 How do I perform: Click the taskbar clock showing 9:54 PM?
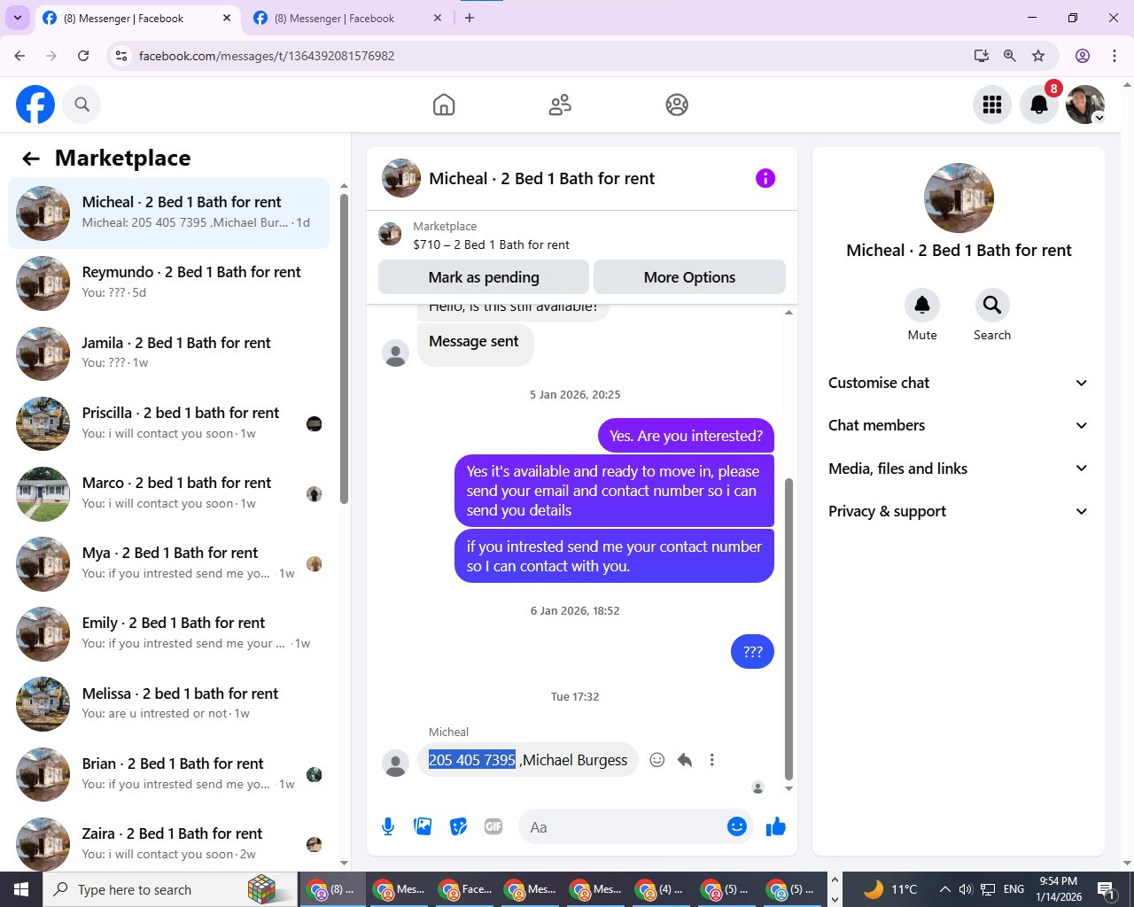pyautogui.click(x=1059, y=889)
